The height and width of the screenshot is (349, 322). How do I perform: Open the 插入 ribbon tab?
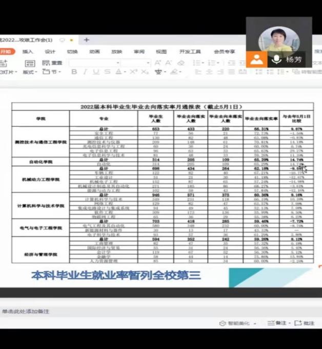click(28, 52)
